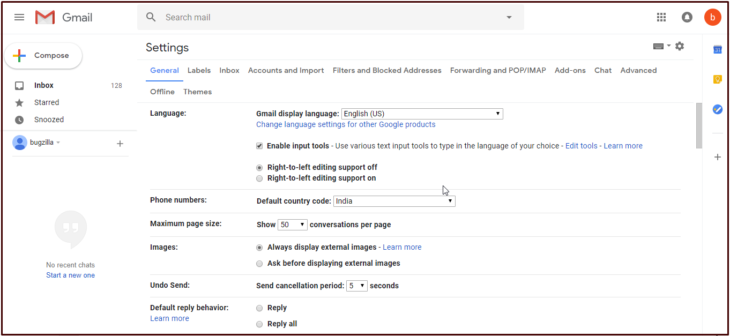Image resolution: width=730 pixels, height=336 pixels.
Task: Click the plus icon beside bugzilla
Action: click(120, 144)
